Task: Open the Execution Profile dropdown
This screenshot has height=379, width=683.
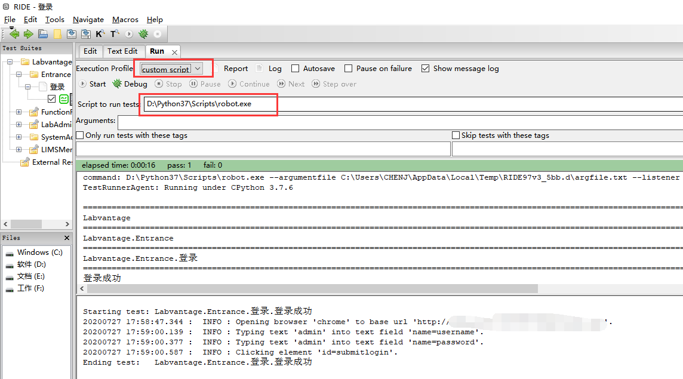Action: [198, 68]
